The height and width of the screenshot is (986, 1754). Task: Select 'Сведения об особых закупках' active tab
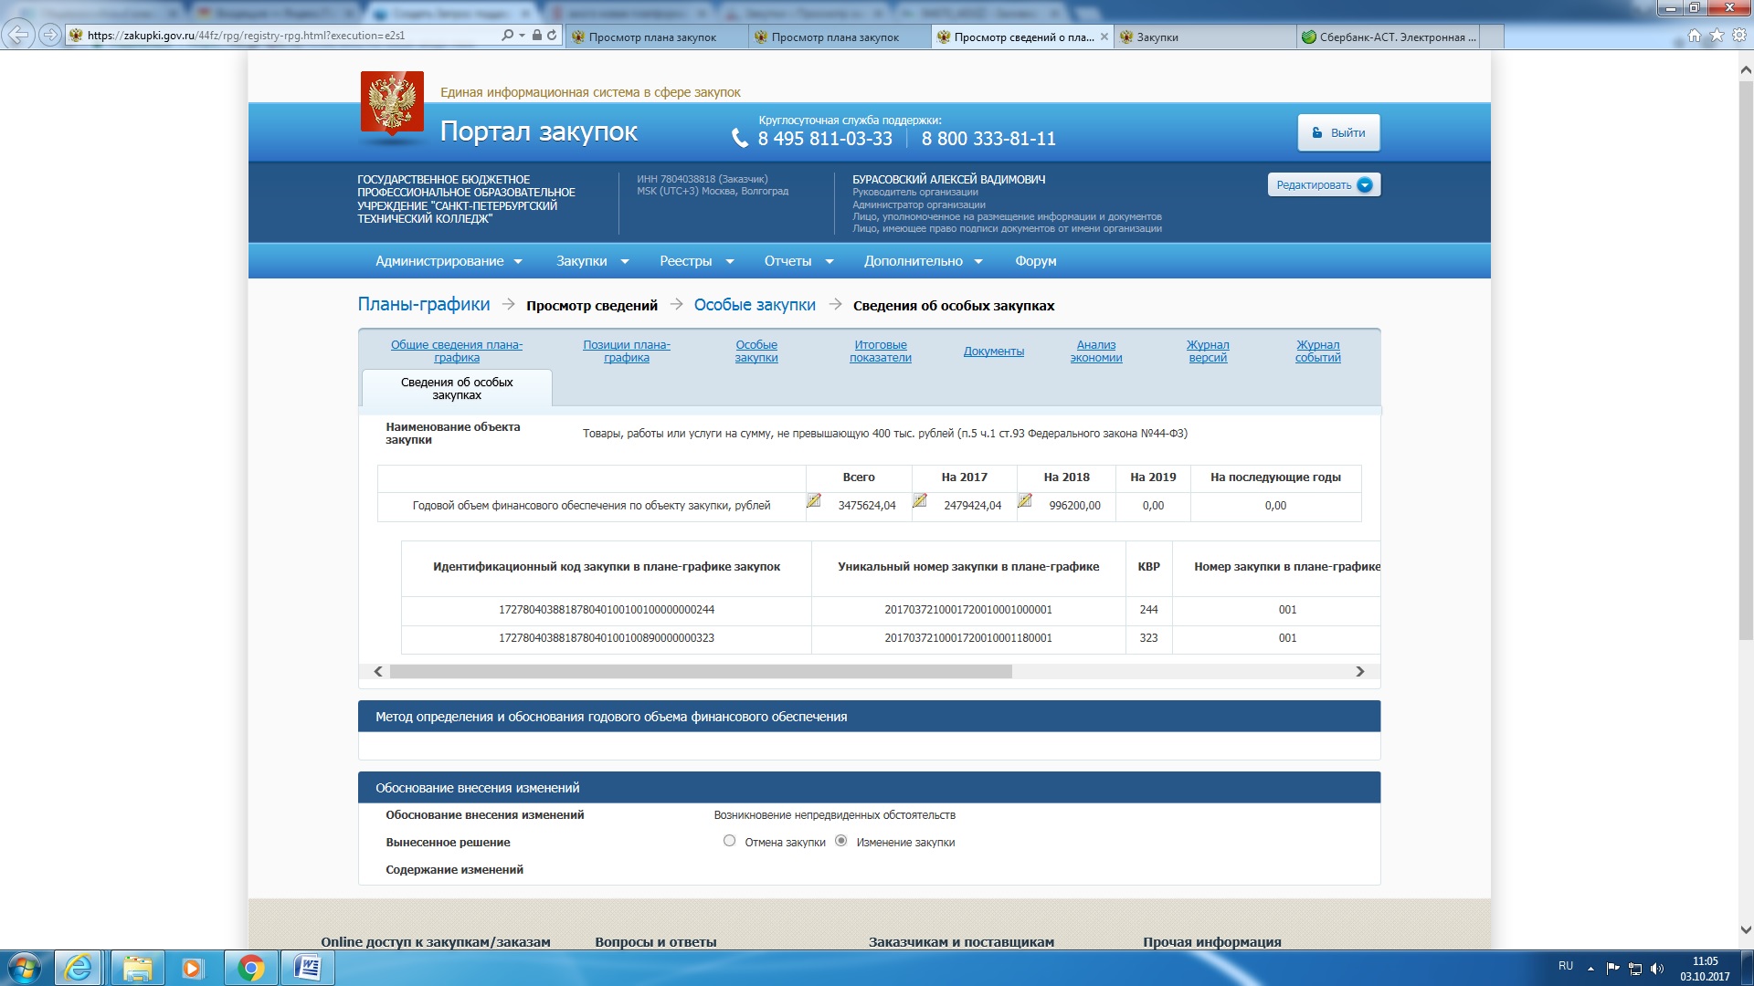click(457, 389)
